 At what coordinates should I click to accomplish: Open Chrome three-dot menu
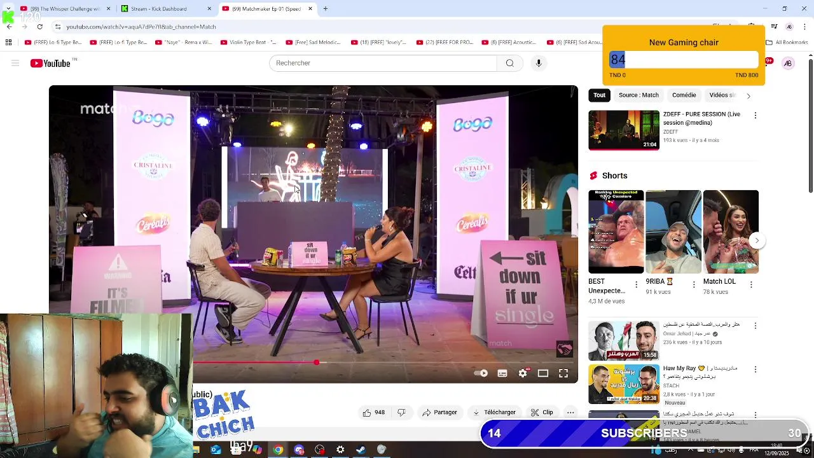[803, 27]
